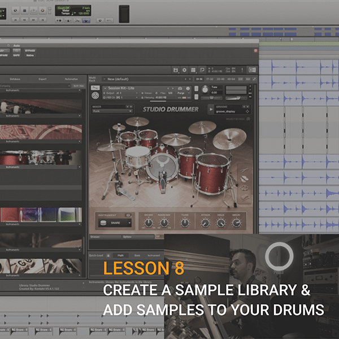Toggle Kontakt's minimized view icon
339x339 pixels.
click(202, 70)
